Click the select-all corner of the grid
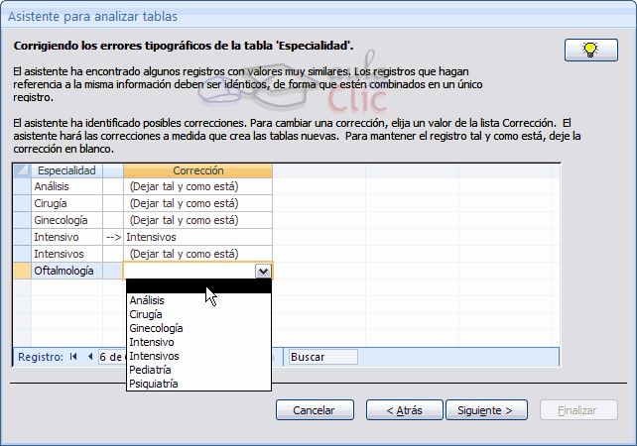This screenshot has width=637, height=446. 21,171
